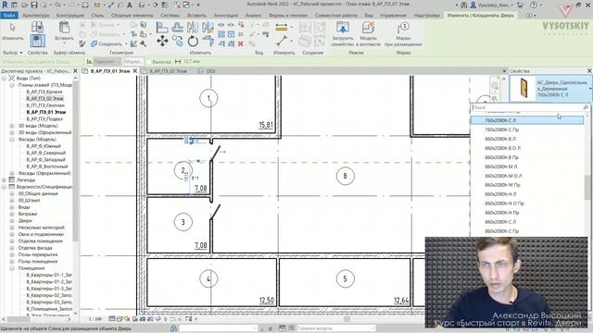The image size is (593, 333).
Task: Toggle the Свойства properties palette icon
Action: (x=37, y=41)
